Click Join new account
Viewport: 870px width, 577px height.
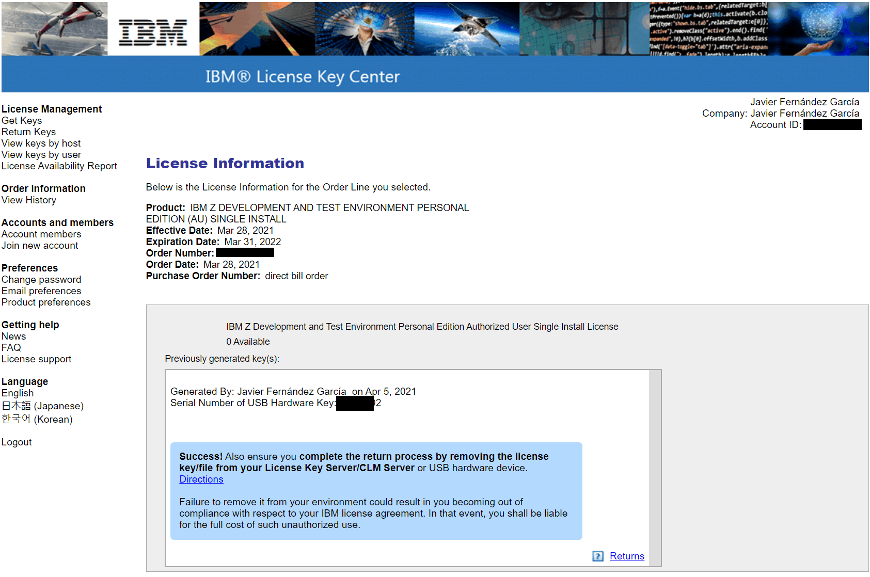point(40,245)
